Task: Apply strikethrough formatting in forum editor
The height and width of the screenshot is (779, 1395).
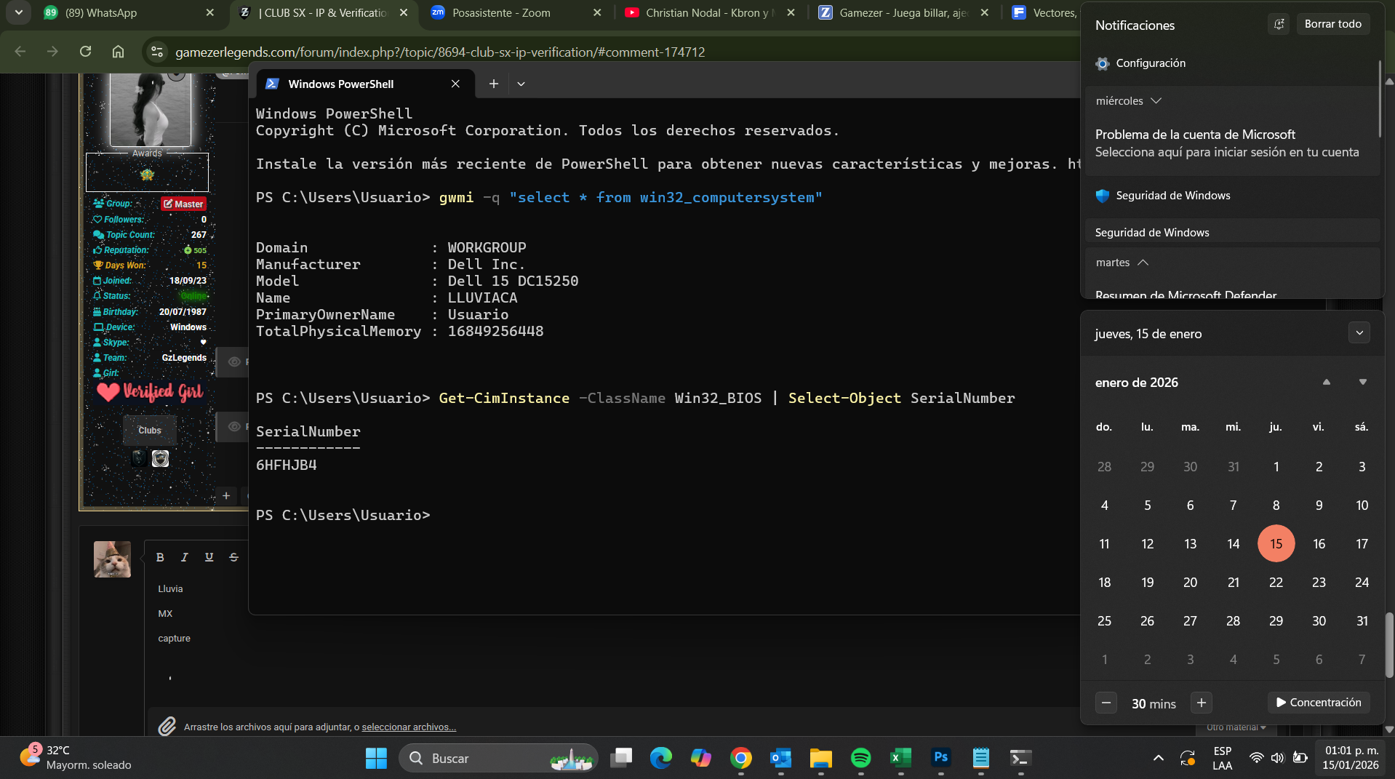Action: (233, 557)
